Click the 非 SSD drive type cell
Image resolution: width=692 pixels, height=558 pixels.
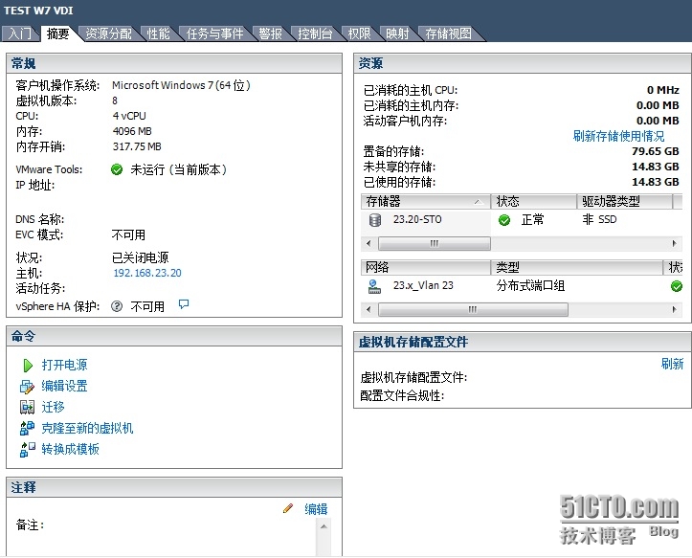coord(599,219)
